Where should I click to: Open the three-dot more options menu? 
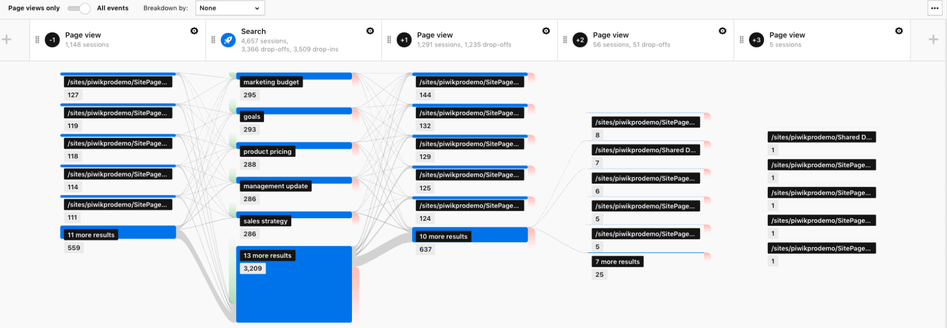point(934,8)
